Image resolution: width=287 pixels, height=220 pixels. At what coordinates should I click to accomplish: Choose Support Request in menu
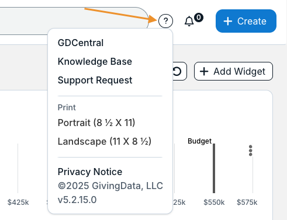(x=95, y=80)
